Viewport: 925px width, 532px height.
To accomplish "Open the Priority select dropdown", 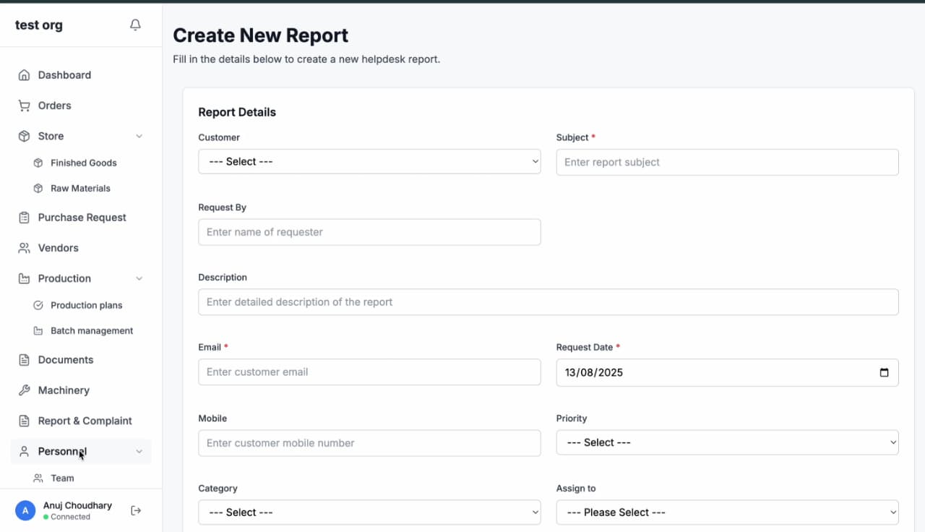I will 727,442.
